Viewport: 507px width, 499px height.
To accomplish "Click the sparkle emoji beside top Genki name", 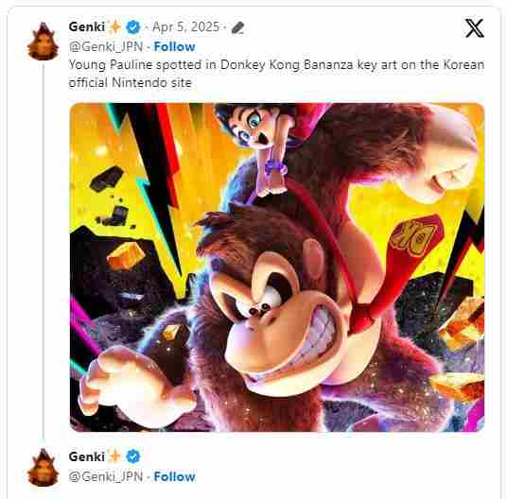I will [114, 26].
